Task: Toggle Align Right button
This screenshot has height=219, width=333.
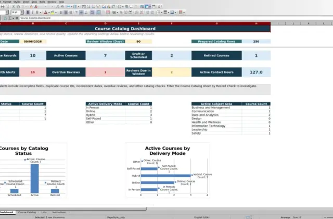Action: click(x=71, y=13)
